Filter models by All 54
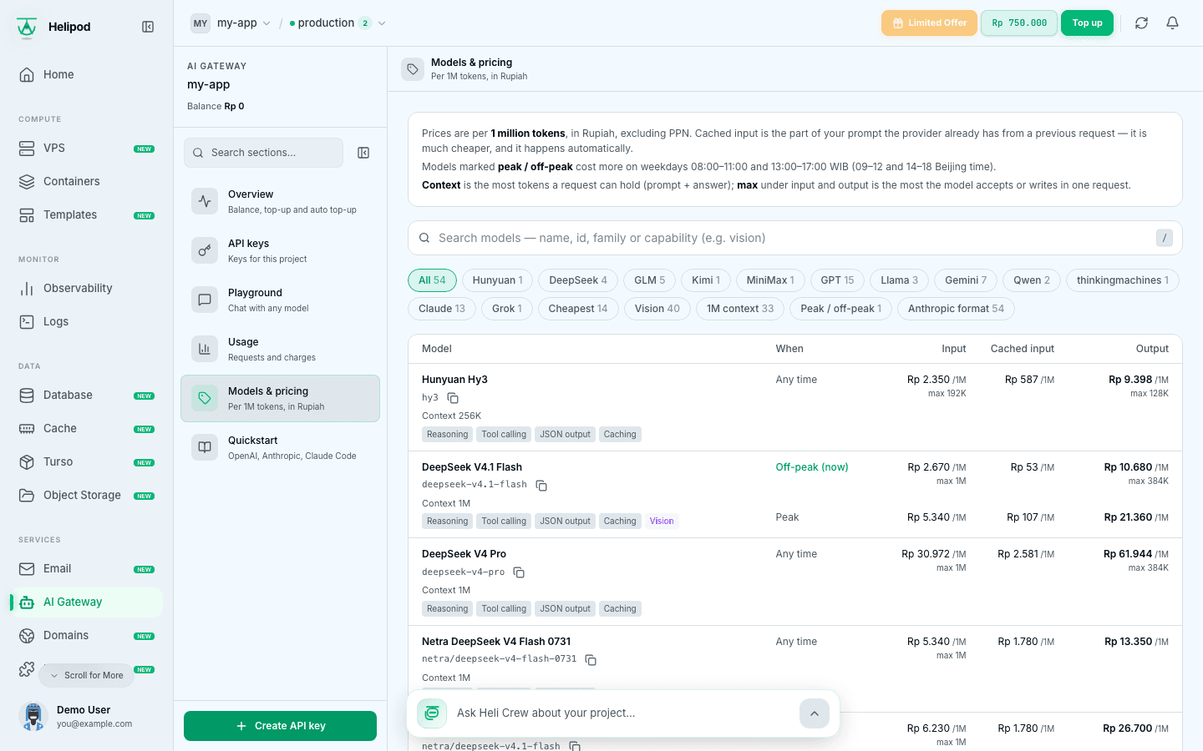This screenshot has width=1203, height=751. point(432,280)
